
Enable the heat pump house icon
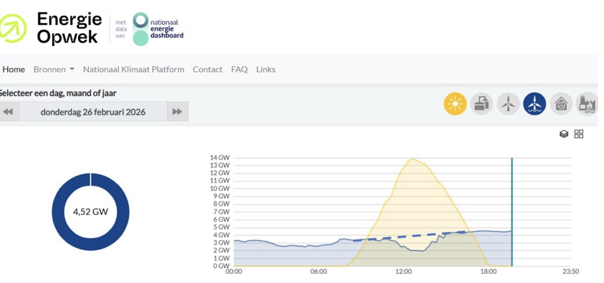[x=561, y=104]
